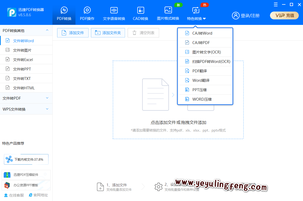This screenshot has height=201, width=303.
Task: Click the CAJ转Word menu icon
Action: pos(187,33)
